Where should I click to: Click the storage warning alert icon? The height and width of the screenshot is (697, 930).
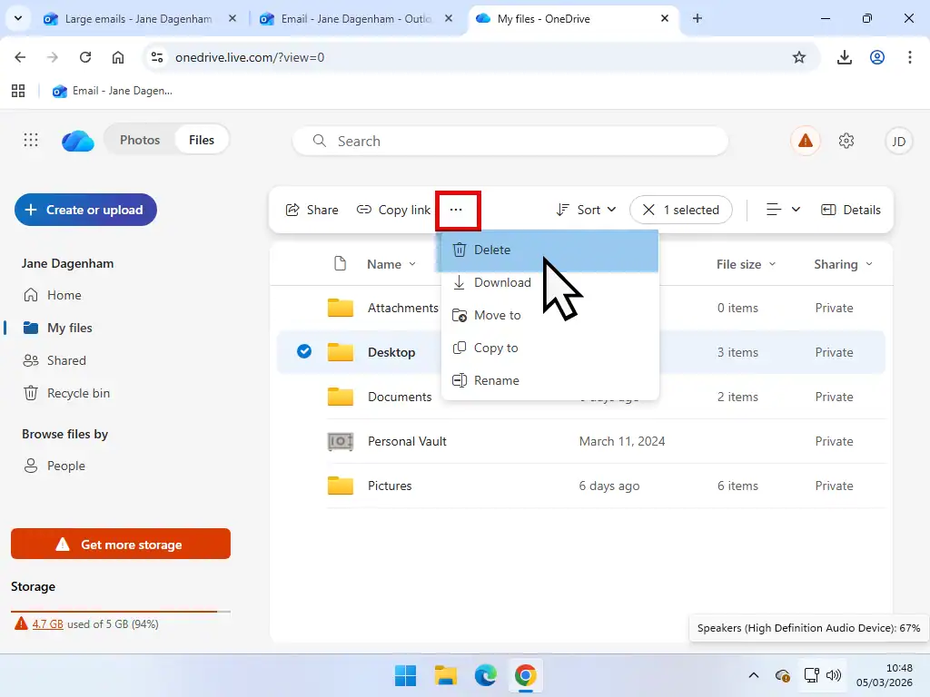tap(805, 141)
